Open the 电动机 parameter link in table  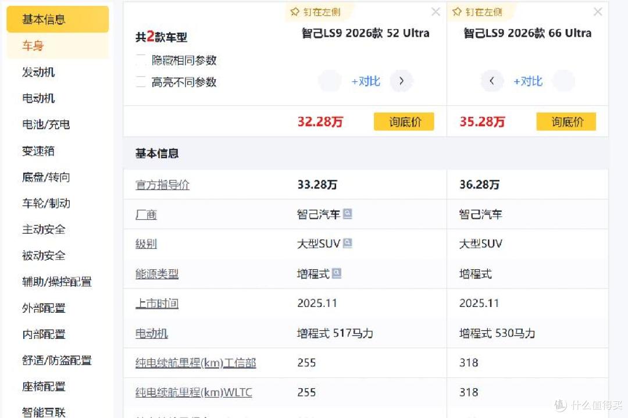click(151, 333)
